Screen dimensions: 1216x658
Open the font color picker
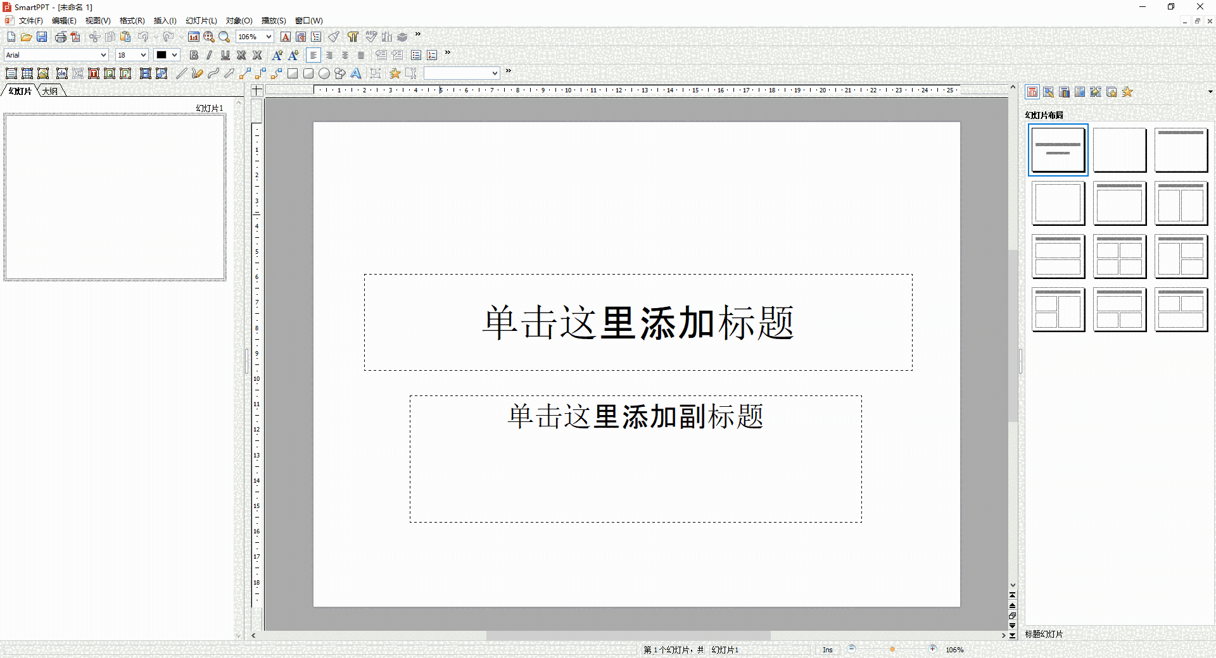coord(172,55)
